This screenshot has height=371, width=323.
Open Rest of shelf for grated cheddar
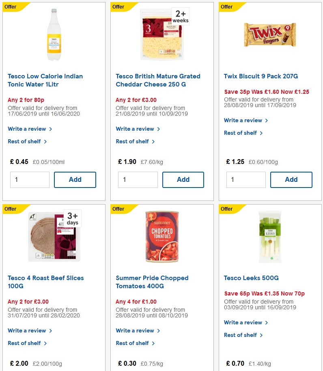[x=132, y=141]
